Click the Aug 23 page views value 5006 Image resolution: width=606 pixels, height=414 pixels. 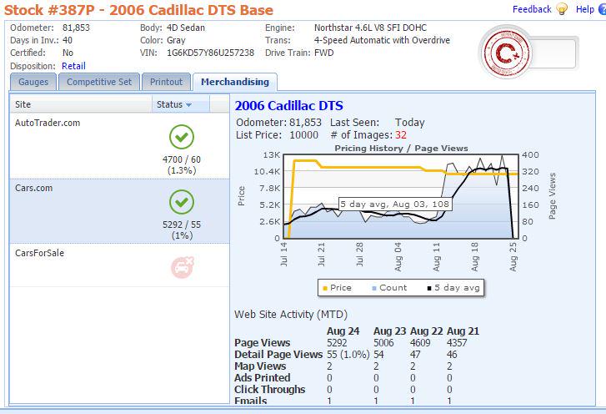383,343
